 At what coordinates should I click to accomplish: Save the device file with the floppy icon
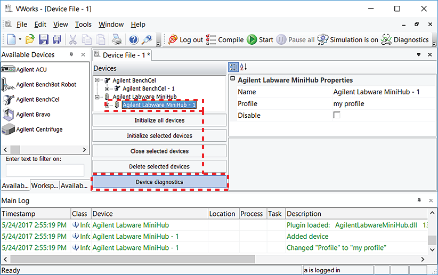coord(44,39)
